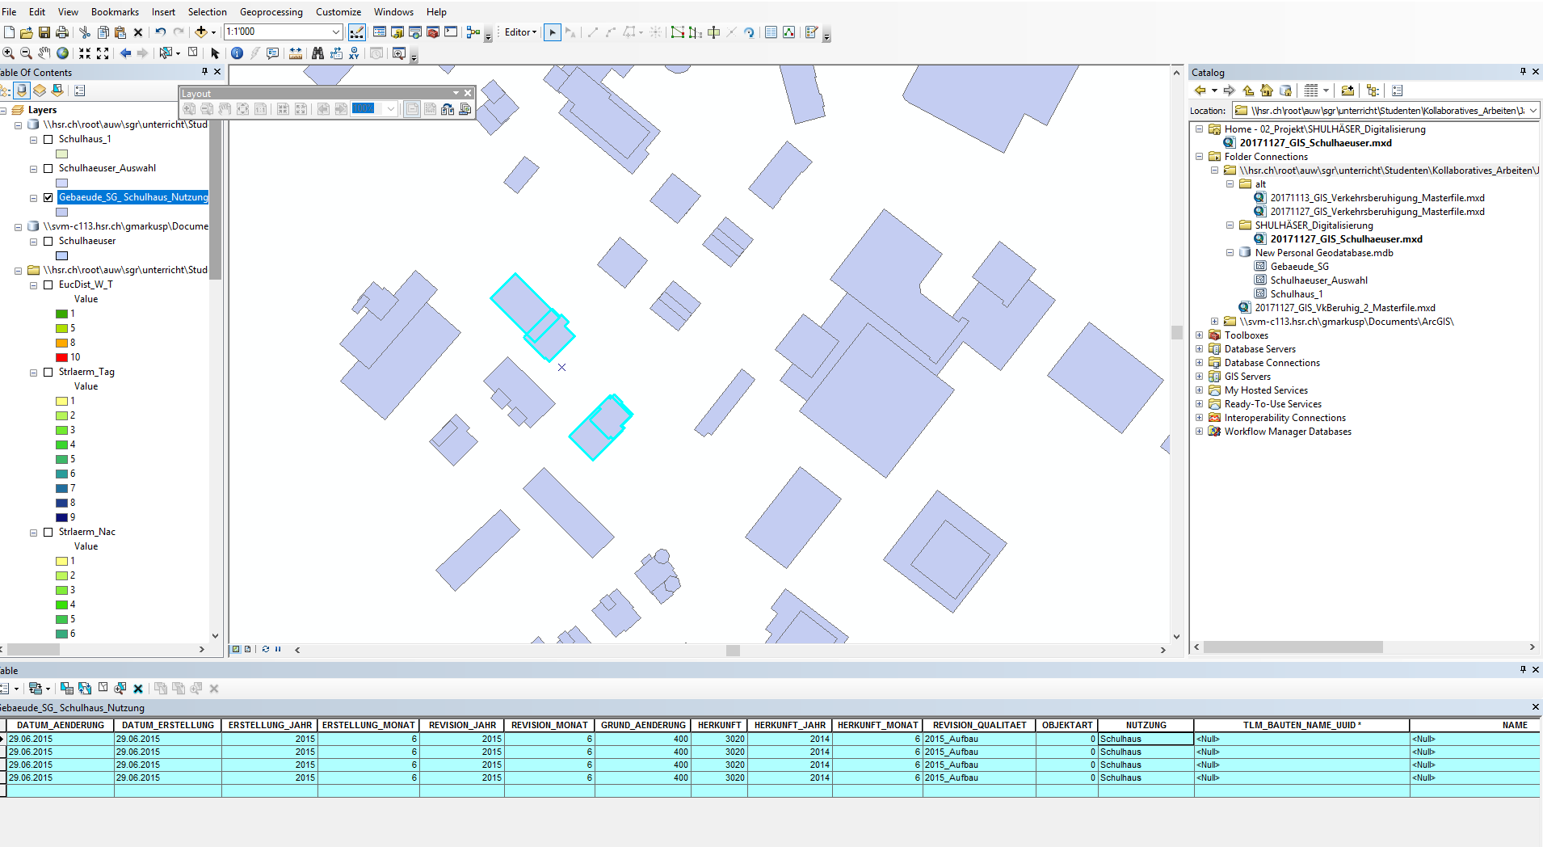
Task: Click the red symbol swatch for value 10
Action: point(61,357)
